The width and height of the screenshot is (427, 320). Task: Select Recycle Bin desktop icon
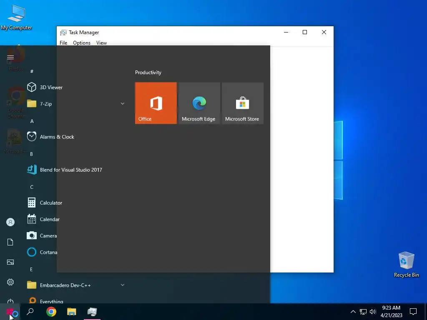coord(406,265)
